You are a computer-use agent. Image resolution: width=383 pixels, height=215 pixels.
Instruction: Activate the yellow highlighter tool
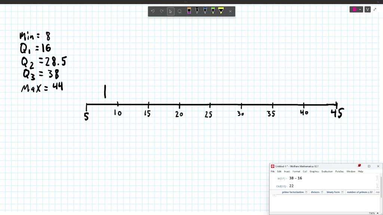[x=222, y=11]
